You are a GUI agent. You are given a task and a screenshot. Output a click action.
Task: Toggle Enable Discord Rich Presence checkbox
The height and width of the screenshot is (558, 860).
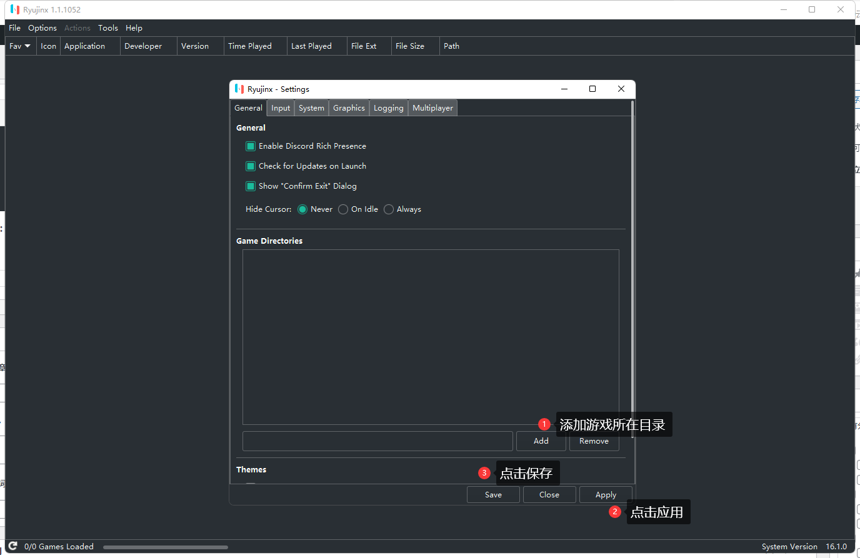tap(251, 146)
